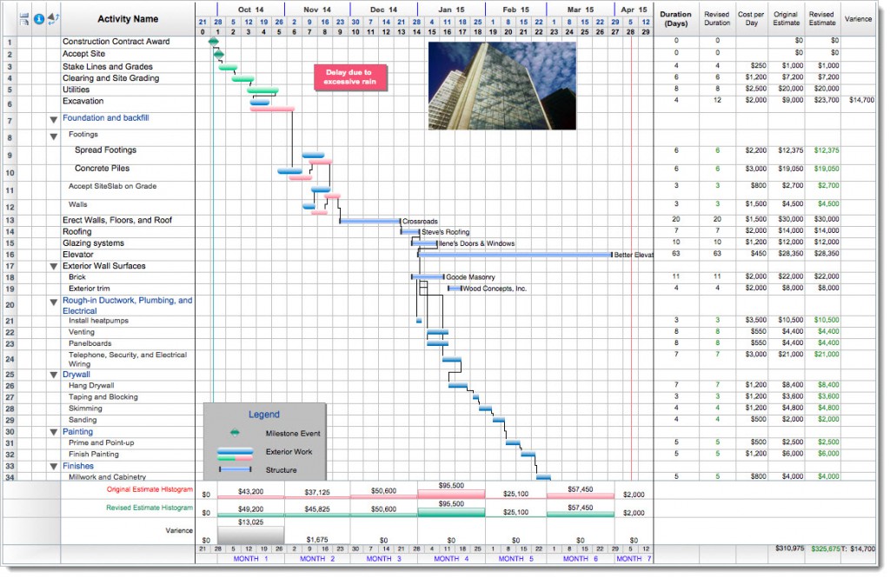Image resolution: width=890 pixels, height=578 pixels.
Task: Collapse the Footings subgroup triangle
Action: [x=53, y=136]
